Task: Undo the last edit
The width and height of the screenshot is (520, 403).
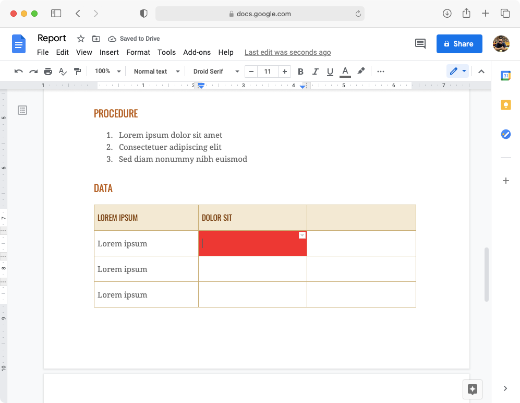Action: [19, 72]
